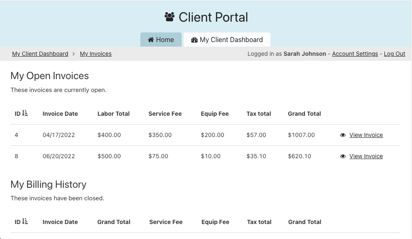Viewport: 412px width, 239px height.
Task: View Invoice dated 06/20/2022
Action: point(366,156)
